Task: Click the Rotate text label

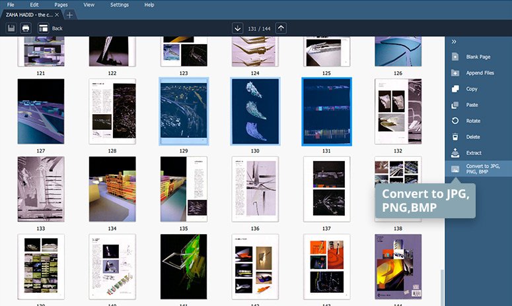Action: (x=473, y=121)
